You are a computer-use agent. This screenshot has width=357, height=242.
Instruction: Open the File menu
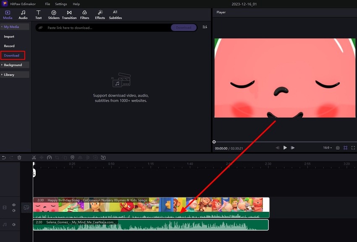click(47, 4)
